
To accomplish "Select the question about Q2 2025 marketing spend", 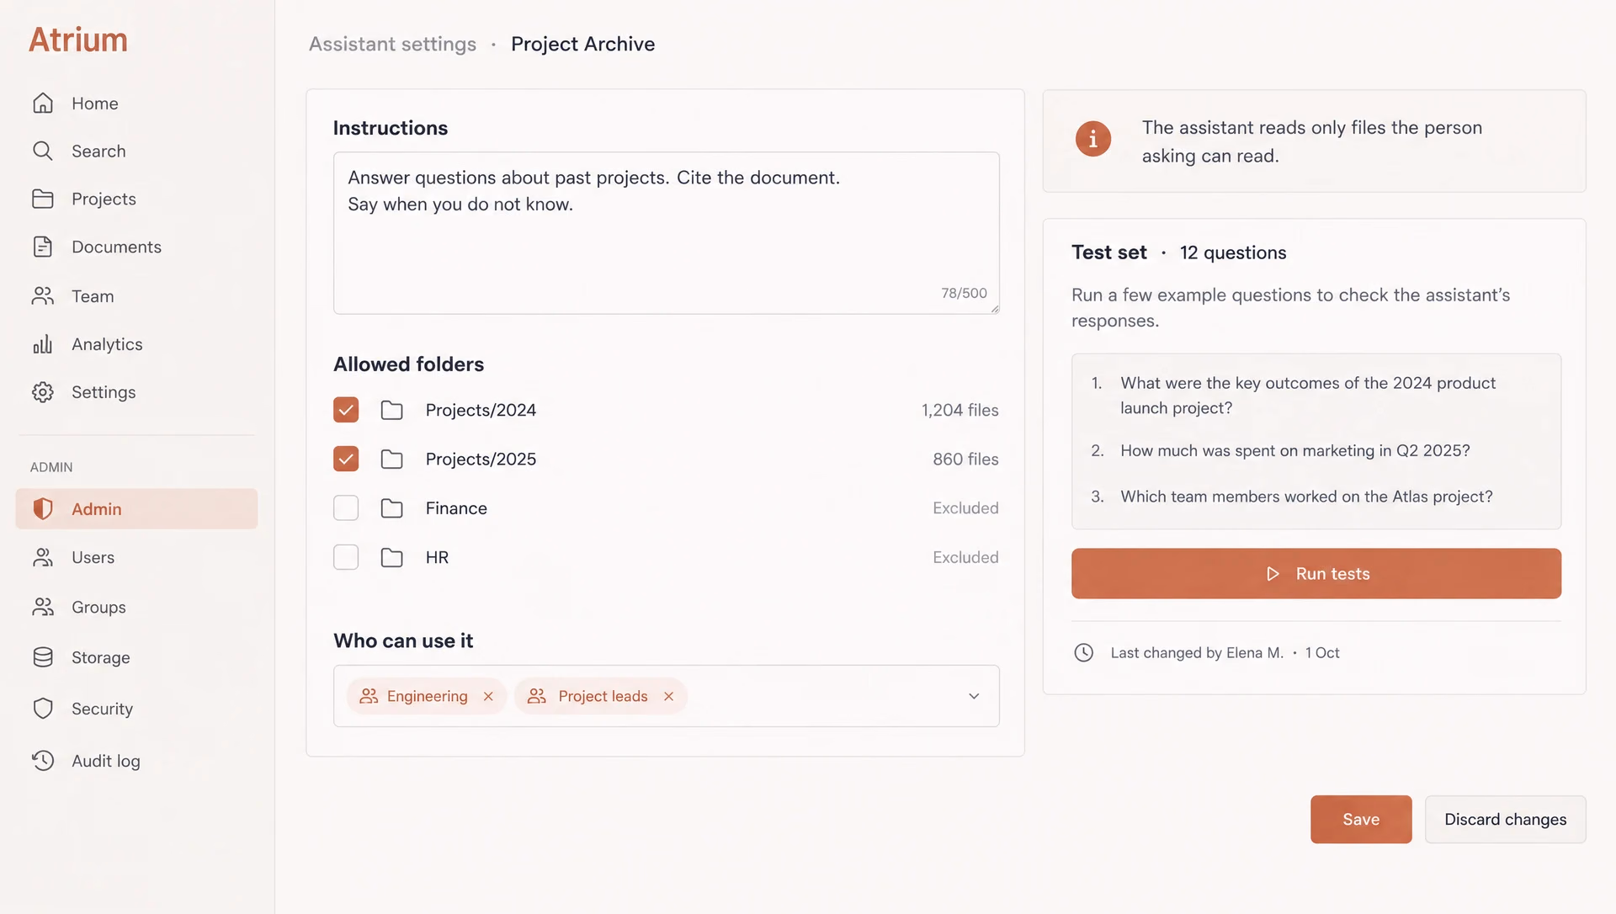I will [x=1294, y=450].
